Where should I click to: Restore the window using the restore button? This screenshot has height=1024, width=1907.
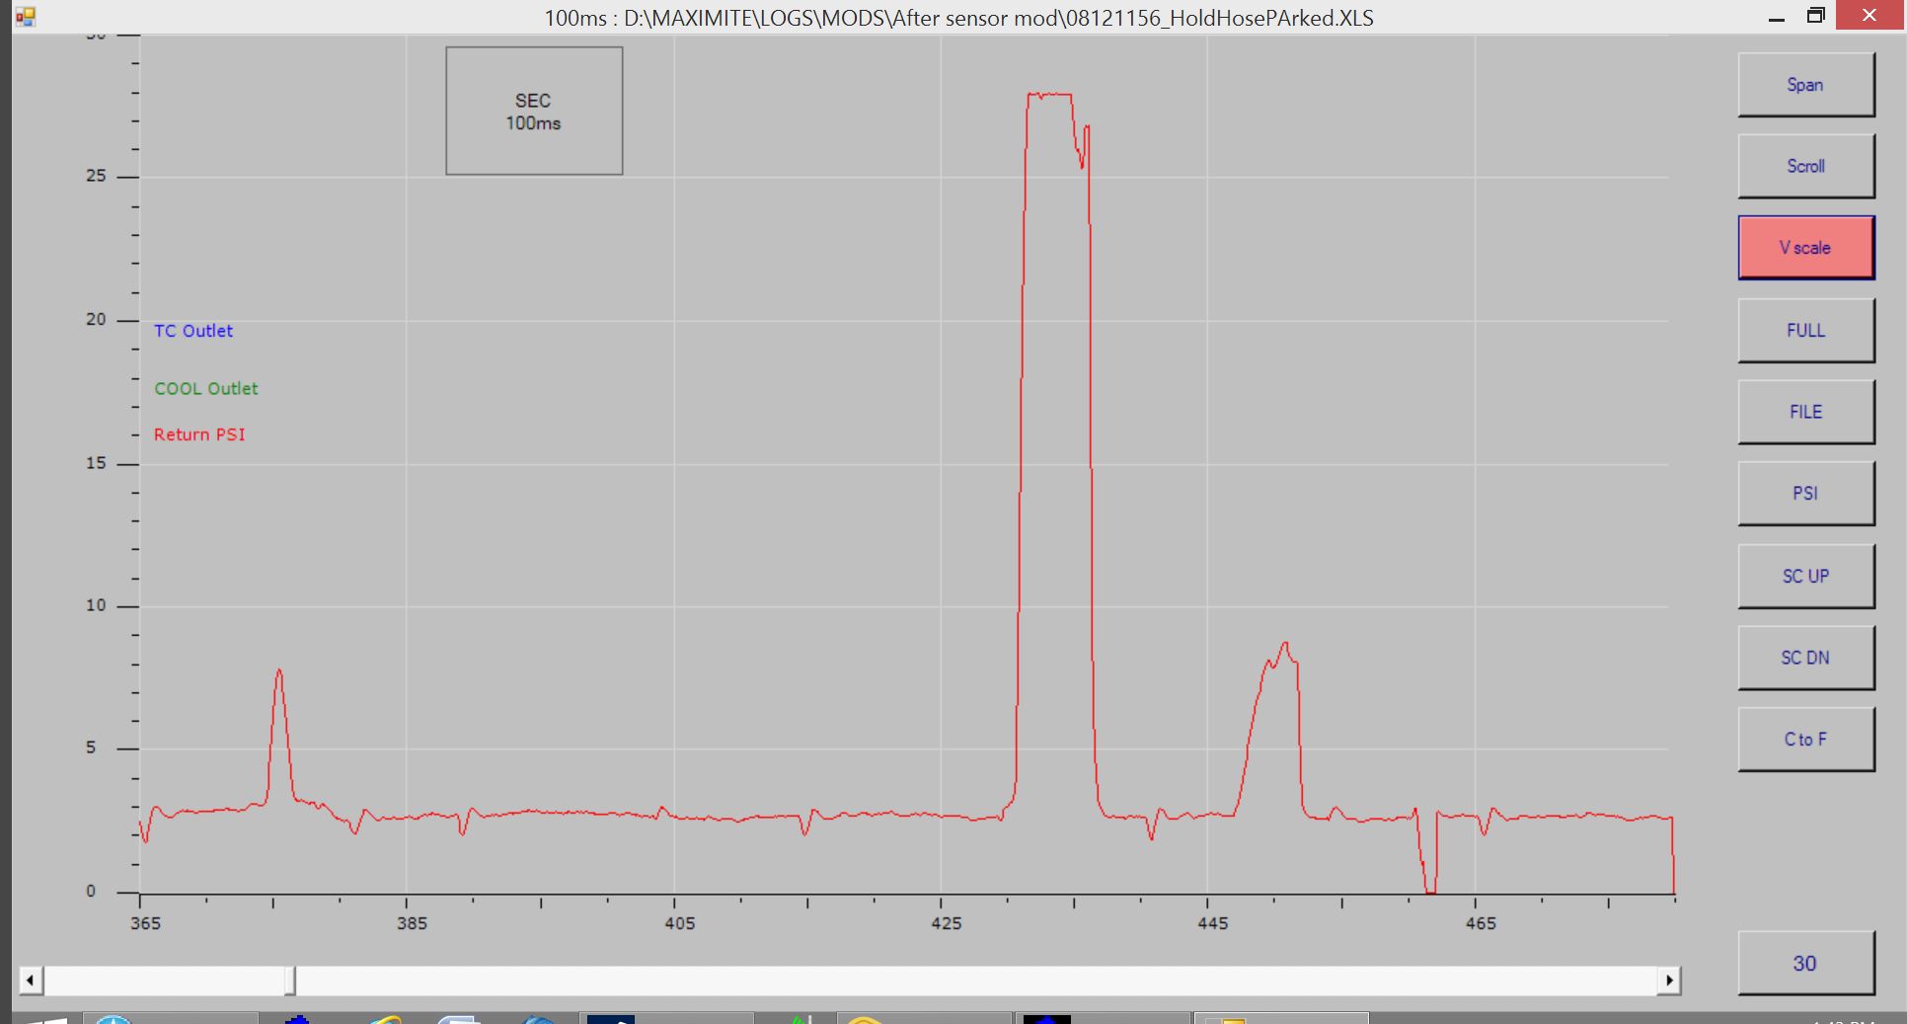[1816, 16]
